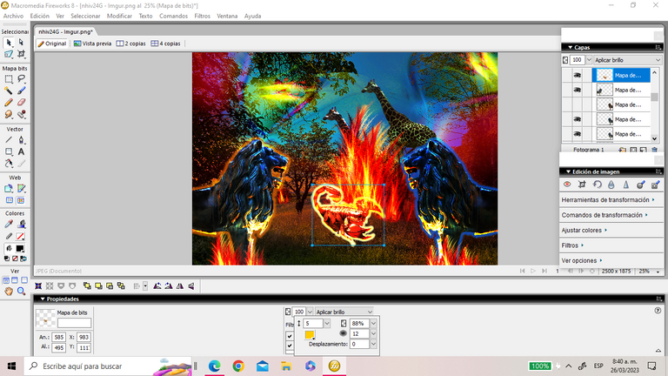This screenshot has width=668, height=376.
Task: Switch to 4 copias view tab
Action: (166, 44)
